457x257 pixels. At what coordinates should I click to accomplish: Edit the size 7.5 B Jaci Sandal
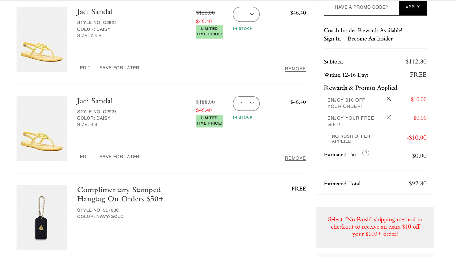click(85, 68)
